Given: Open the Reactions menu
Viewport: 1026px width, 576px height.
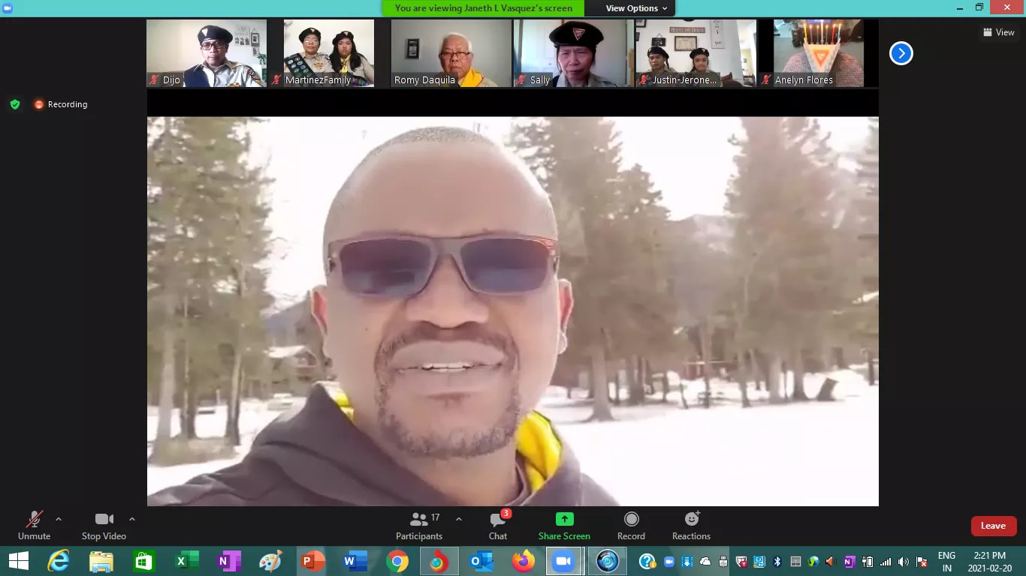Looking at the screenshot, I should click(691, 525).
